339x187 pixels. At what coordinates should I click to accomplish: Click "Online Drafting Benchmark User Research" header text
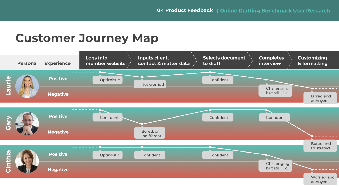click(275, 11)
